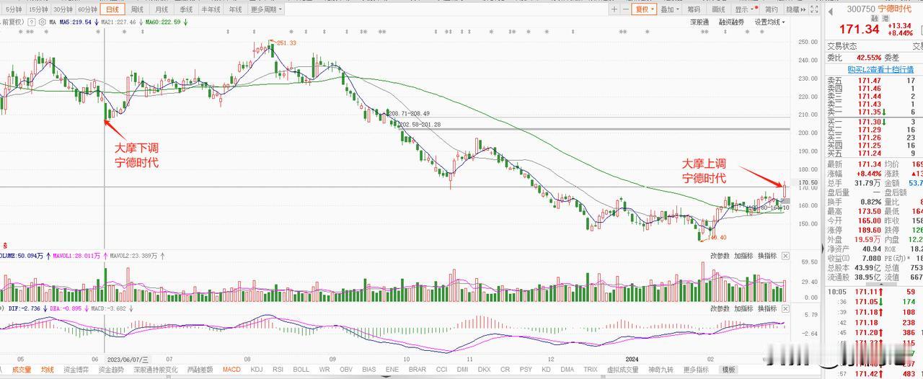The image size is (923, 379).
Task: Switch to 半年线 chart
Action: pos(211,9)
